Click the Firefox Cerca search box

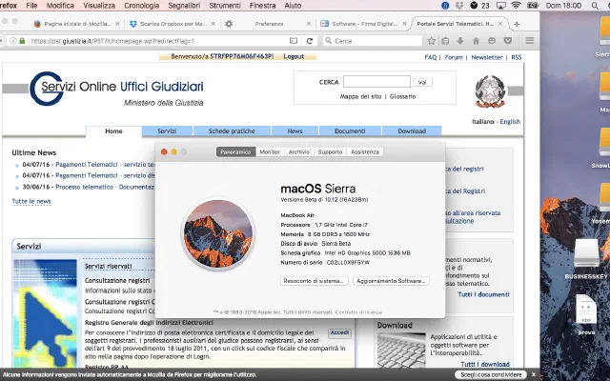pos(373,41)
